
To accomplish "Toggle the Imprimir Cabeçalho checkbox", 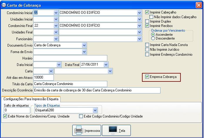I will tap(147, 13).
